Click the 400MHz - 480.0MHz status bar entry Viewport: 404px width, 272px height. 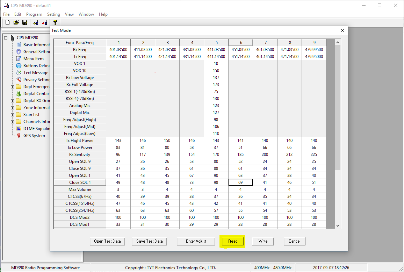coord(273,267)
